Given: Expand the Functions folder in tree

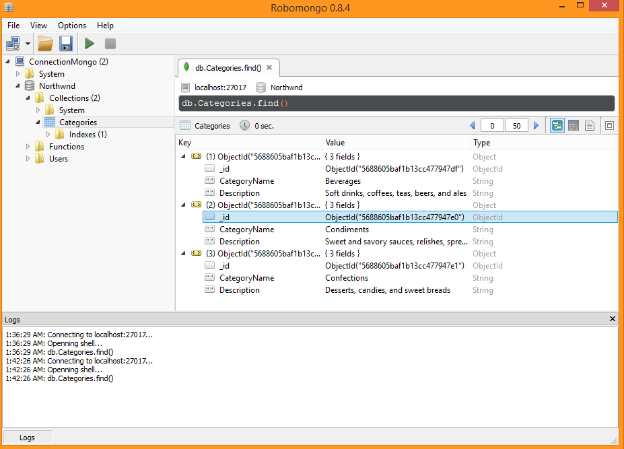Looking at the screenshot, I should click(x=28, y=147).
